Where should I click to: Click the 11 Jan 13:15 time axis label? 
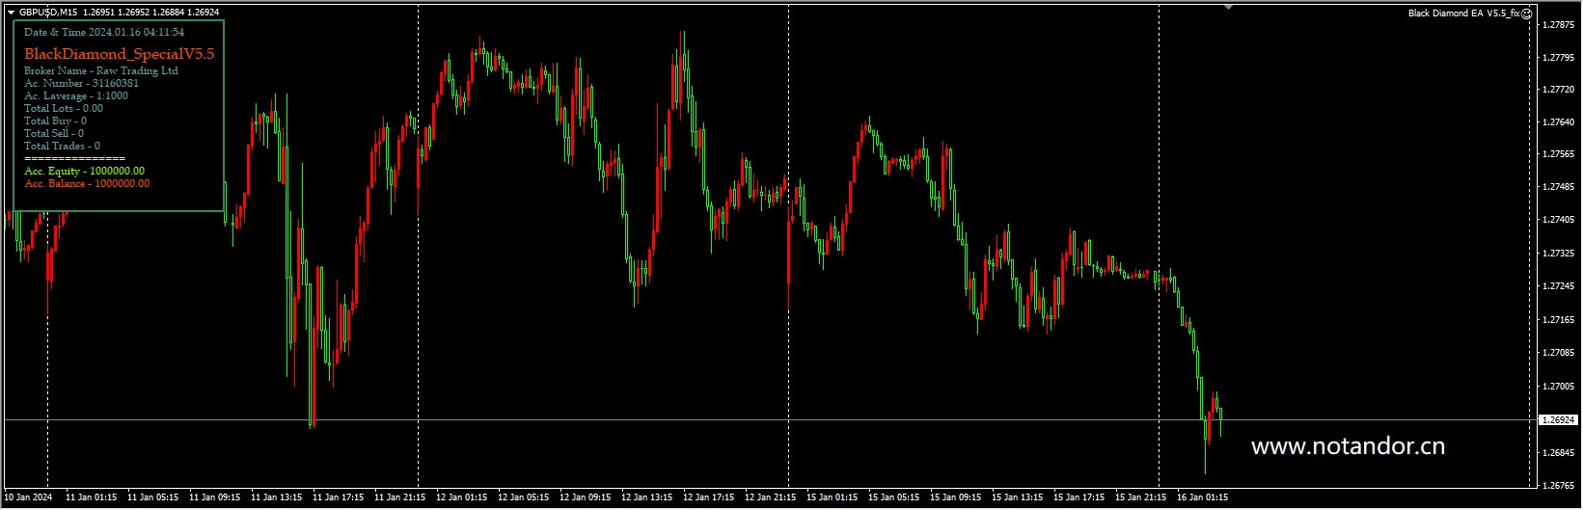(277, 498)
